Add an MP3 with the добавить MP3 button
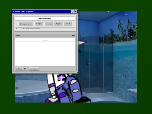Image resolution: width=152 pixels, height=114 pixels. (21, 69)
